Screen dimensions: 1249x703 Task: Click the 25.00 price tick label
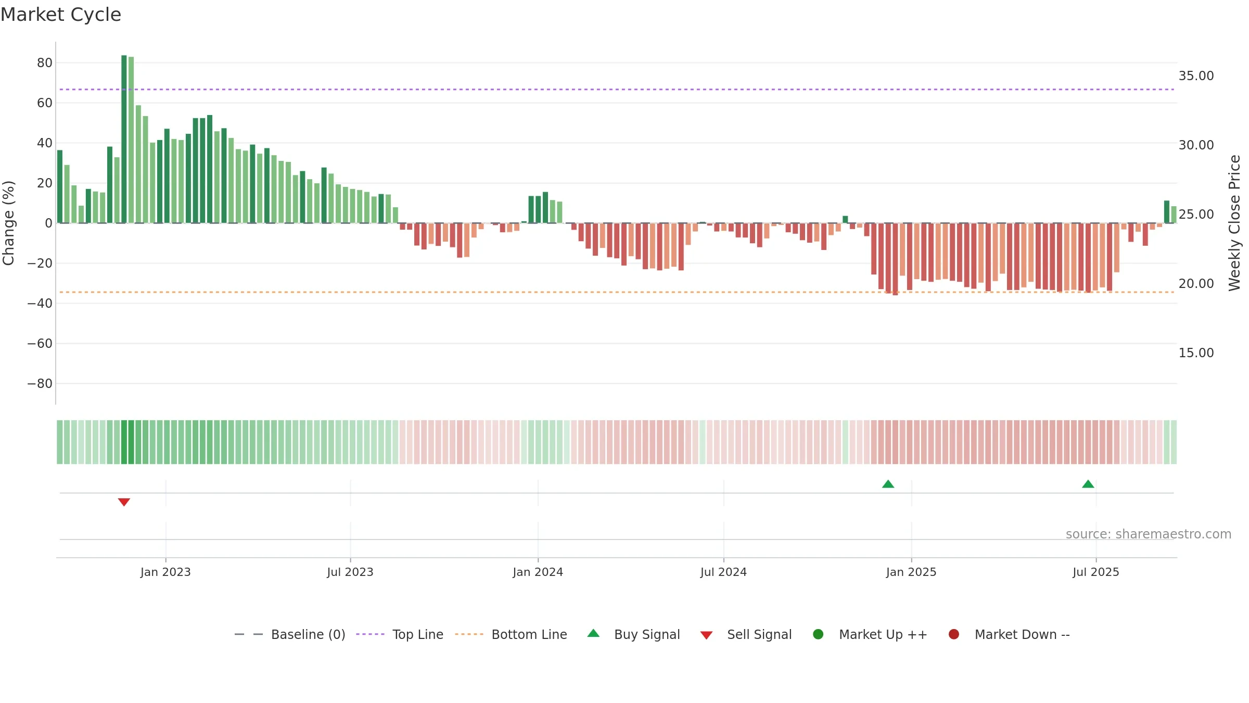click(x=1196, y=215)
